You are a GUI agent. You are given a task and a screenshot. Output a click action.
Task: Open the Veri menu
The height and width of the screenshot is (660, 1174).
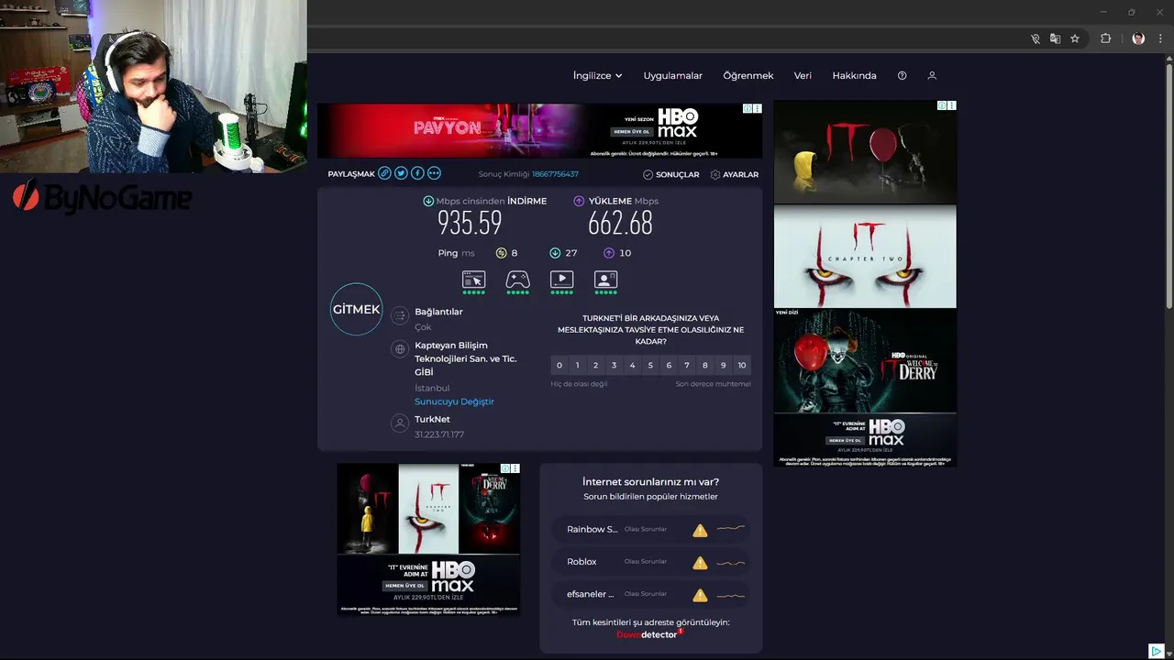(803, 75)
